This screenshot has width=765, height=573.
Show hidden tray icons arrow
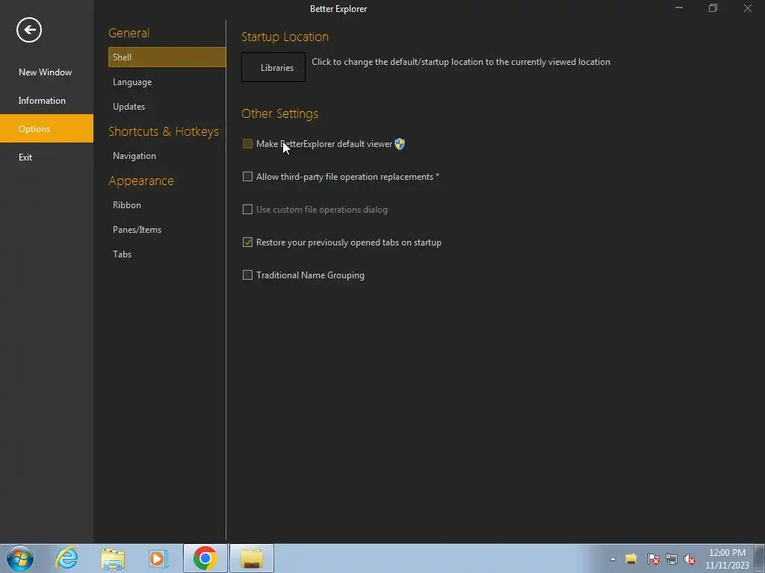pyautogui.click(x=613, y=559)
